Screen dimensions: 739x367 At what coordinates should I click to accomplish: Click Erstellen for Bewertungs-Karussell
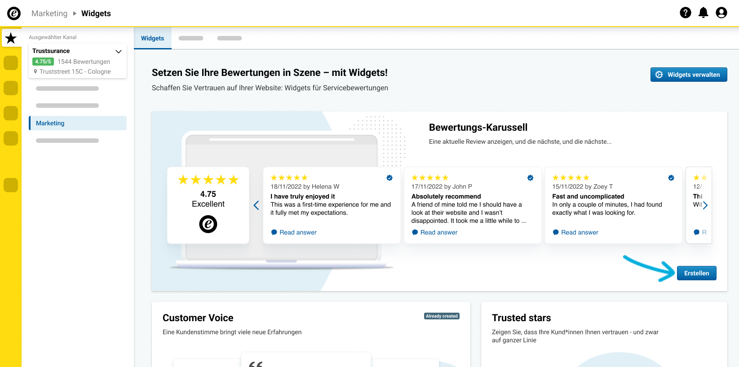pyautogui.click(x=697, y=273)
